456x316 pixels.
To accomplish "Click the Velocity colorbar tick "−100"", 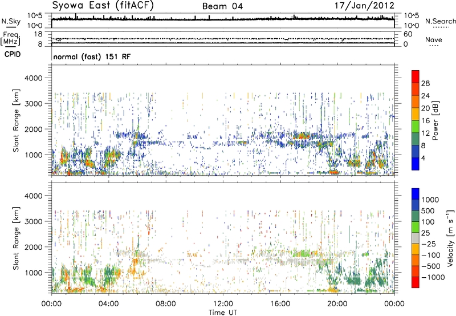I will (430, 255).
